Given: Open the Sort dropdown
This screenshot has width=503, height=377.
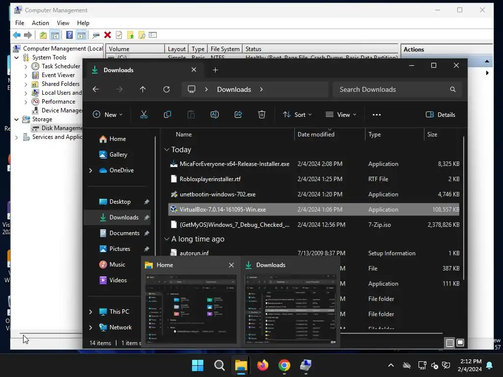Looking at the screenshot, I should pos(297,114).
